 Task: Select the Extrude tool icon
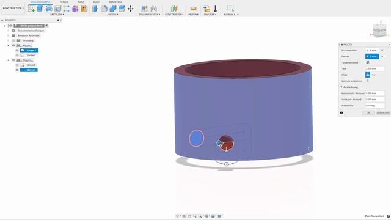tap(40, 9)
